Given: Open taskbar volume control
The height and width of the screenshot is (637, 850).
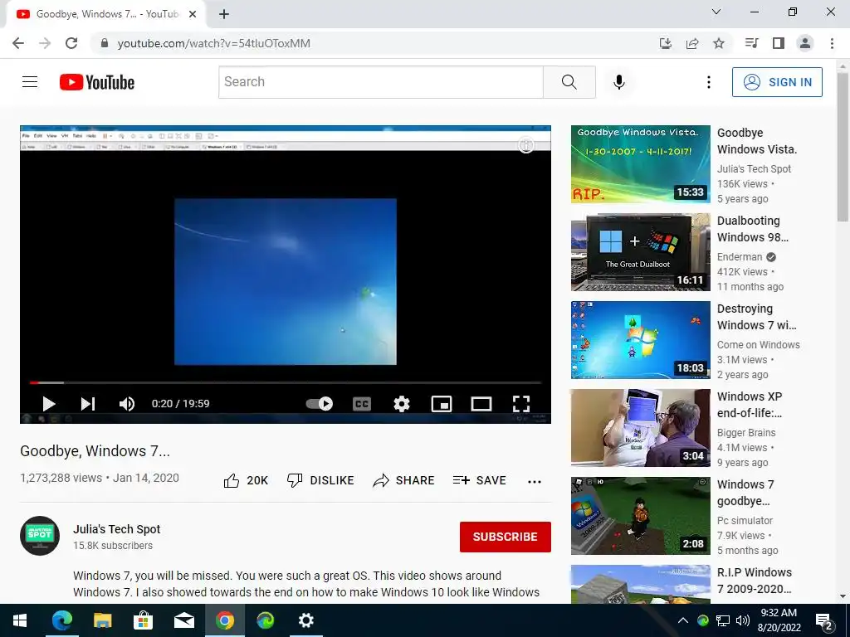Looking at the screenshot, I should pos(743,620).
